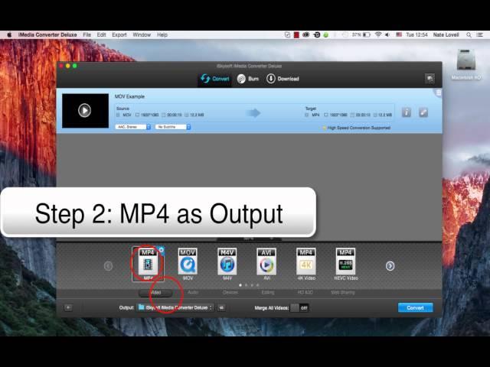Open the file info icon
Screen dimensions: 490x367
click(407, 112)
